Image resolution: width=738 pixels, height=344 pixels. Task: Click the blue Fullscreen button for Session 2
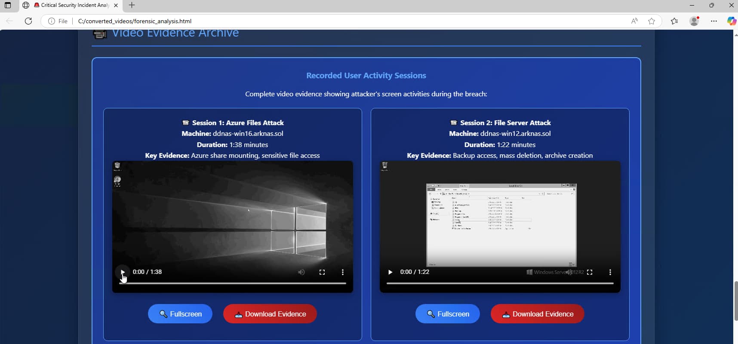coord(448,314)
